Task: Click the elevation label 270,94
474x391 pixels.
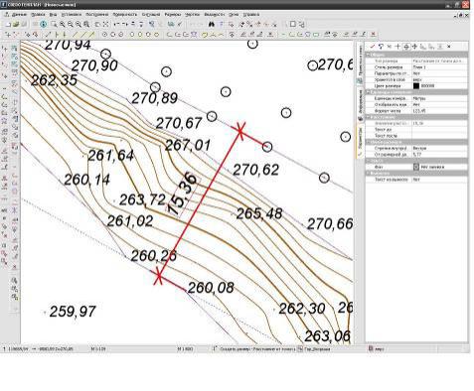Action: (68, 46)
